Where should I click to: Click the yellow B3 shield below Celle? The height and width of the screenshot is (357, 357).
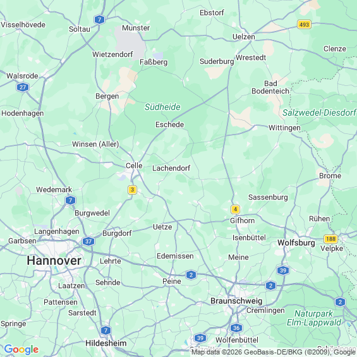[x=132, y=190]
